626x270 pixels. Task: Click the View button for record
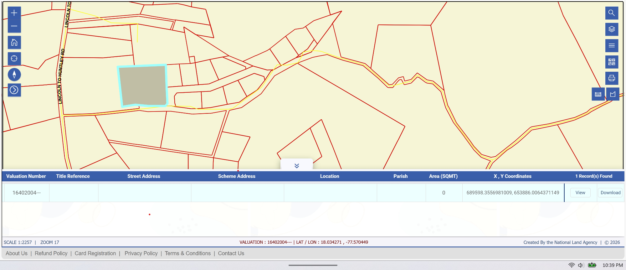580,193
